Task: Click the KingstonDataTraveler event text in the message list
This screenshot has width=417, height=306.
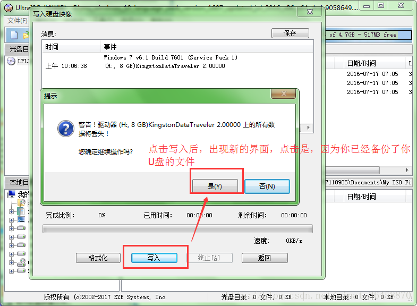Action: tap(165, 66)
